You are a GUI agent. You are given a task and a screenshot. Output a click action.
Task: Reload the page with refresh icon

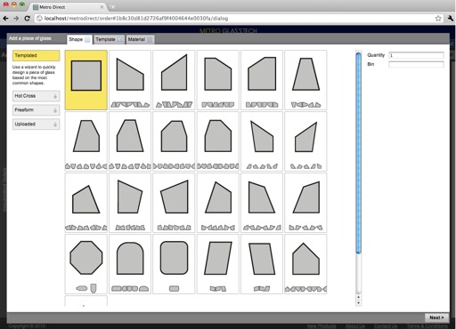pyautogui.click(x=27, y=19)
